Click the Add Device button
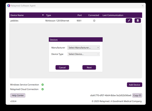This screenshot has width=152, height=111. coord(135,85)
